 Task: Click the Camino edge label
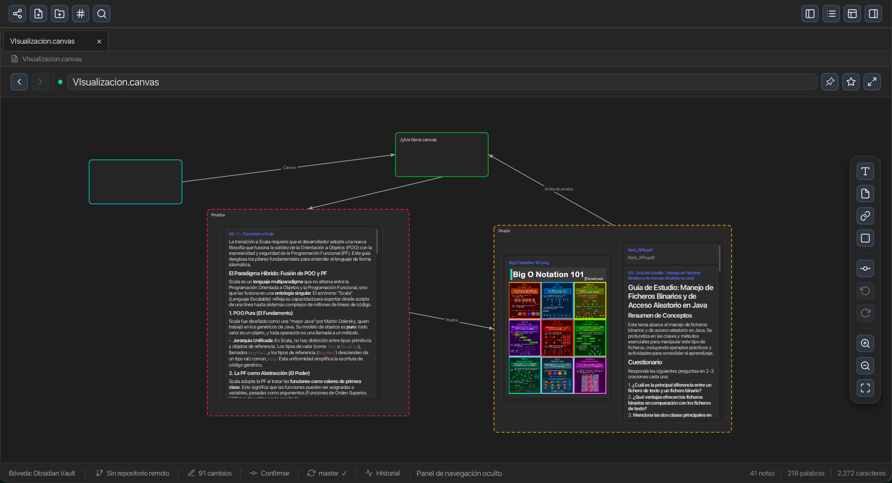[x=289, y=168]
